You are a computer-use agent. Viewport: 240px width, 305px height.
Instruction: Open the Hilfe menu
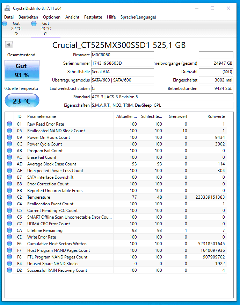pyautogui.click(x=111, y=17)
